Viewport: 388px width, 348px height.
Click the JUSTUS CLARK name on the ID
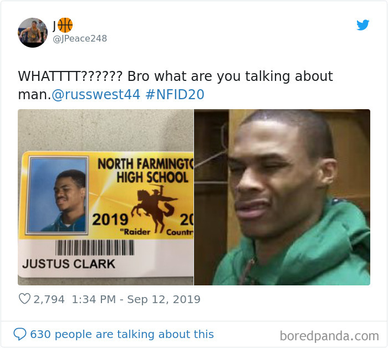click(x=69, y=264)
